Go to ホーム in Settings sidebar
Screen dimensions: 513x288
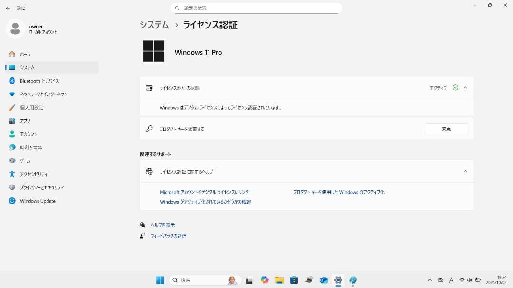[x=24, y=54]
